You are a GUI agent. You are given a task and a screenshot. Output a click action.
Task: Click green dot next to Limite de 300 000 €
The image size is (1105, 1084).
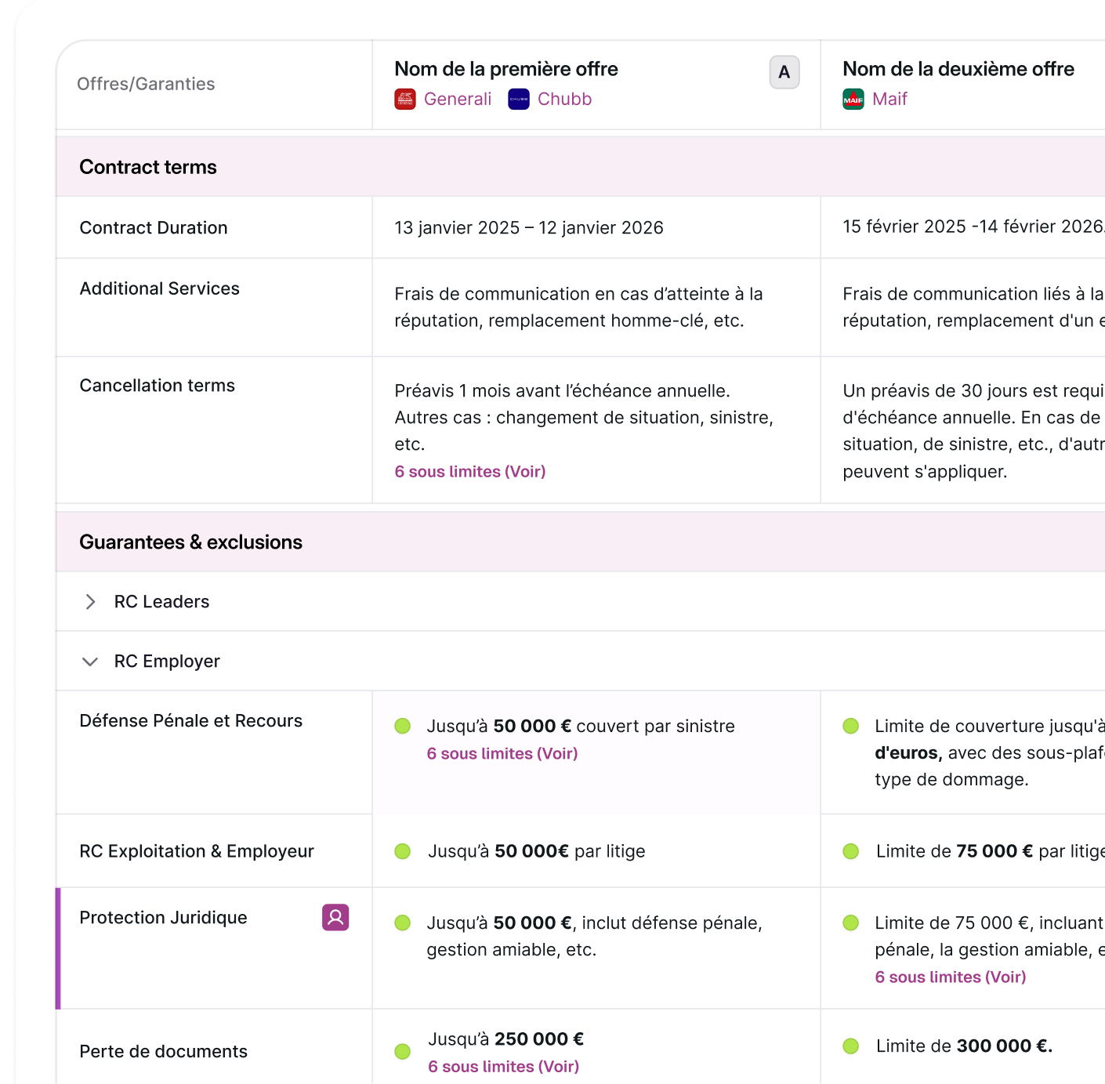(x=851, y=1046)
